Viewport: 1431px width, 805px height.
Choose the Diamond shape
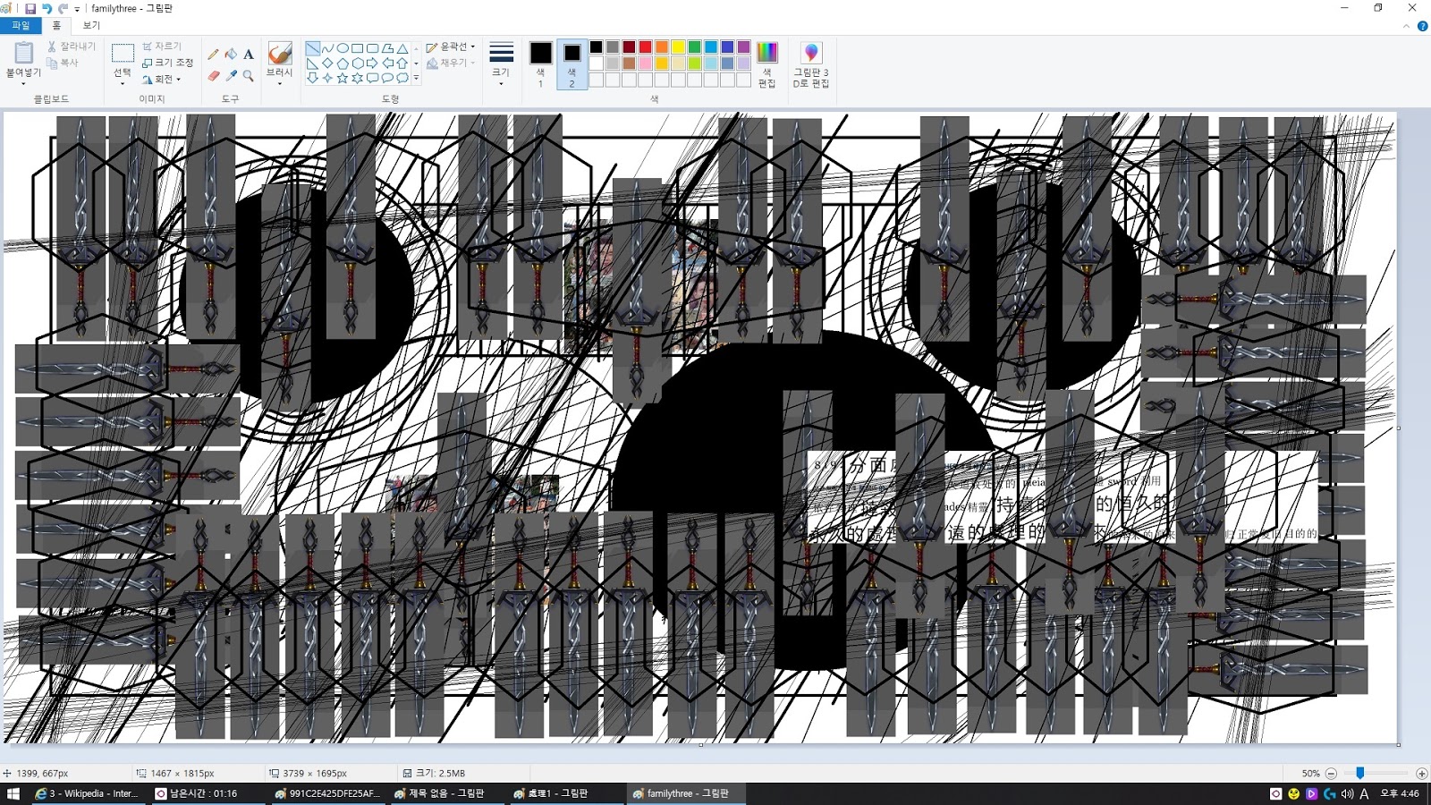[327, 64]
